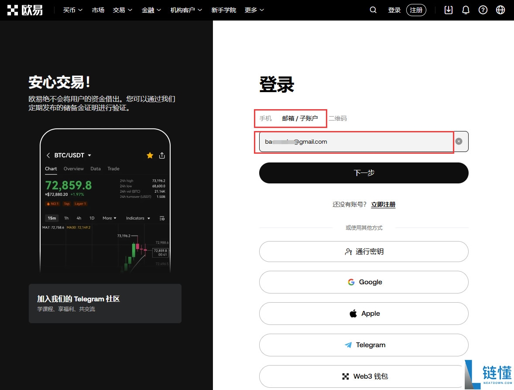Select the 1D timeframe
Viewport: 514px width, 390px height.
pos(92,218)
